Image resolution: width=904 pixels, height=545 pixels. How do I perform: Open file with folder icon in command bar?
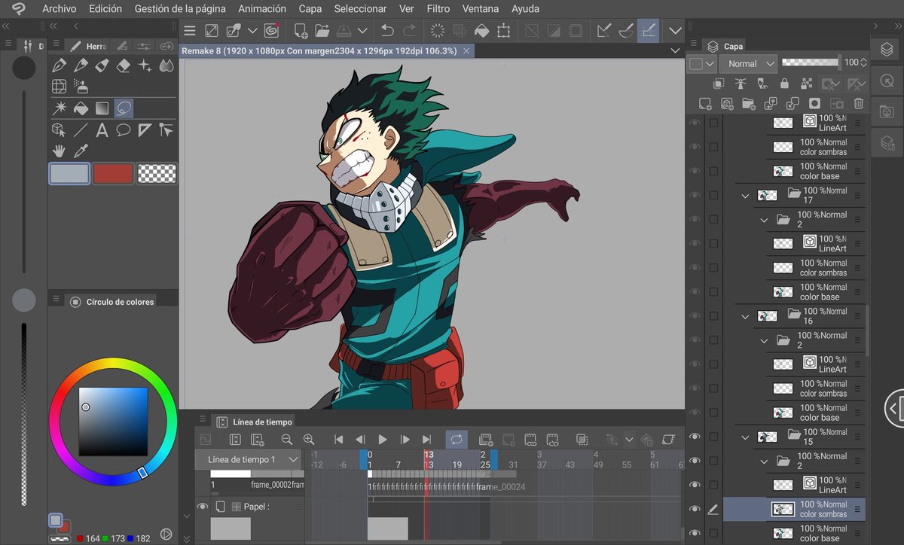(322, 31)
